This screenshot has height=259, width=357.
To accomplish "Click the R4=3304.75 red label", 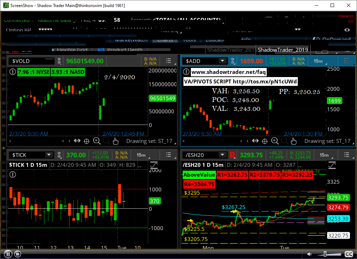I will pos(199,184).
